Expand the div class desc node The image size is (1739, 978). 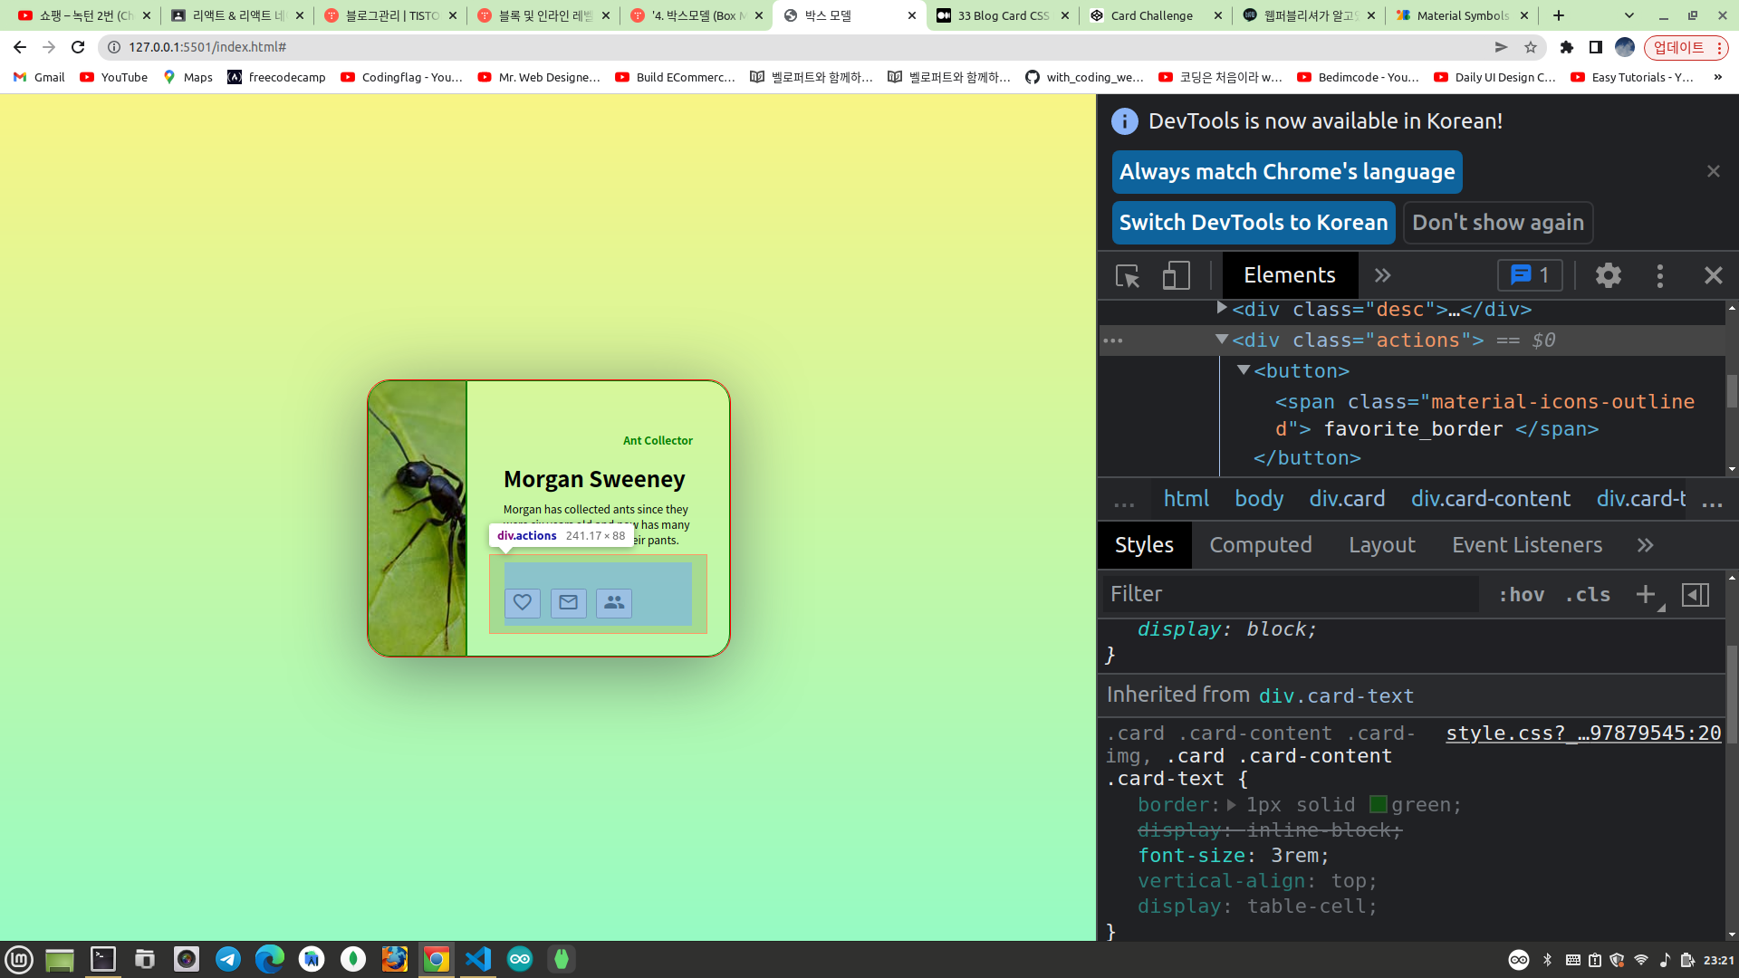point(1222,309)
